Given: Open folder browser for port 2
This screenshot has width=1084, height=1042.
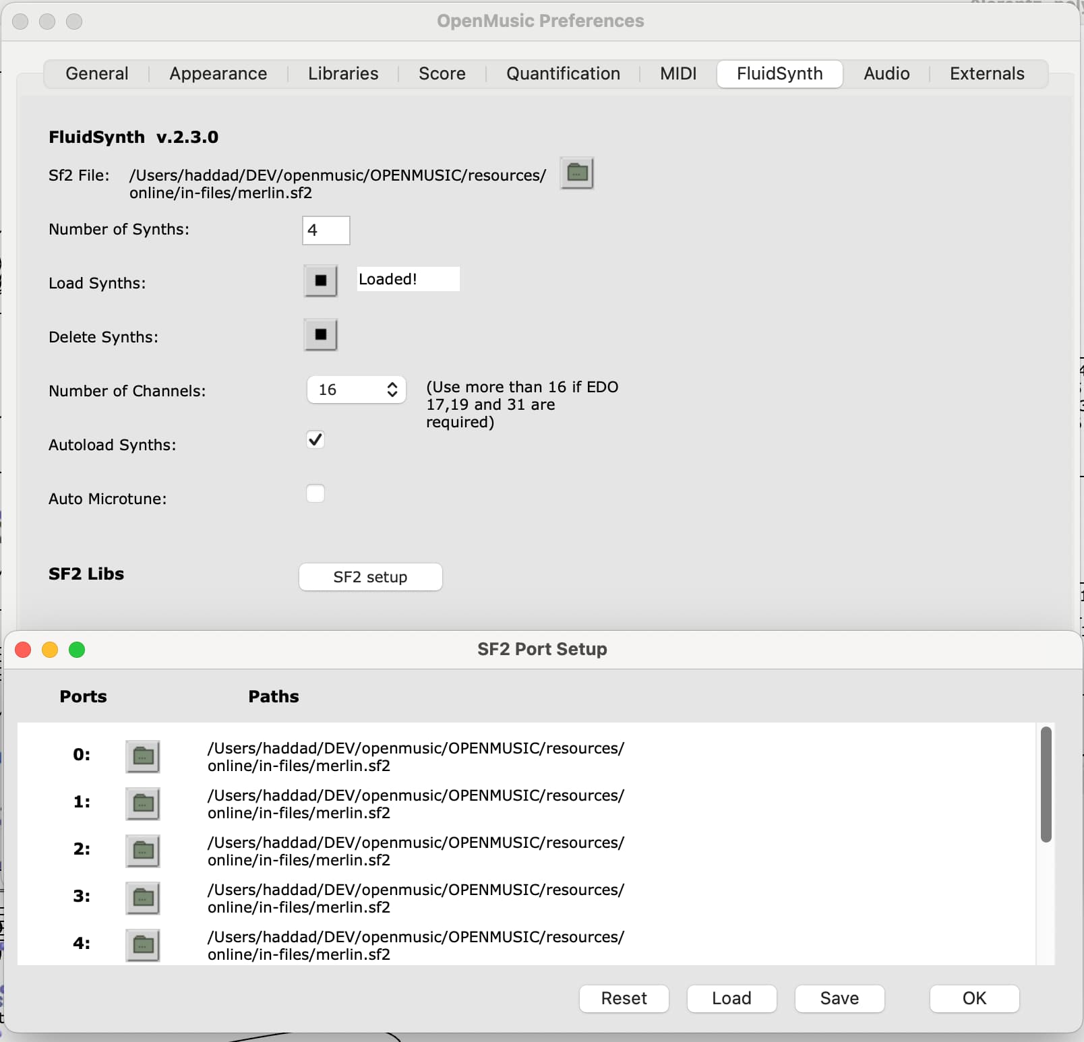Looking at the screenshot, I should pos(143,851).
